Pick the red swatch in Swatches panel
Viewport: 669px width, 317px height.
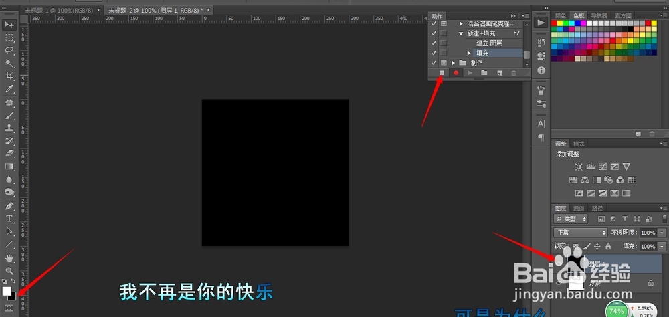(x=555, y=23)
